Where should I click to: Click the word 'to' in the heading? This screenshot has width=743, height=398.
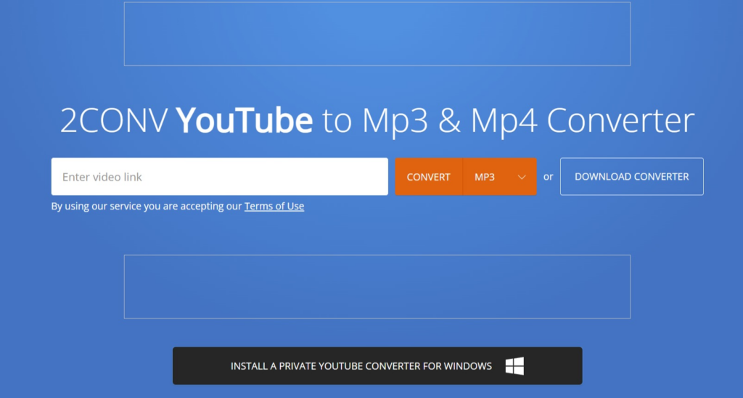tap(337, 121)
